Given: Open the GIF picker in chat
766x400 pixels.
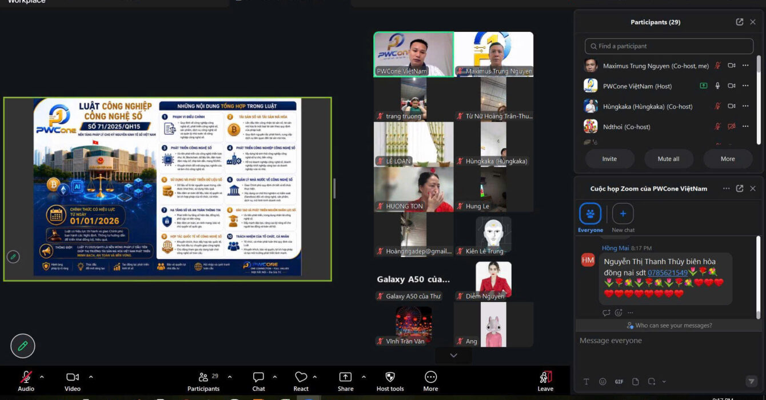Looking at the screenshot, I should tap(619, 382).
